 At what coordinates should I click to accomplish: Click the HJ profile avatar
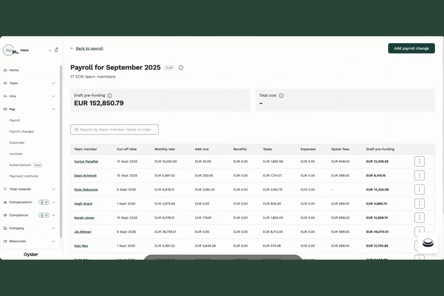click(8, 50)
